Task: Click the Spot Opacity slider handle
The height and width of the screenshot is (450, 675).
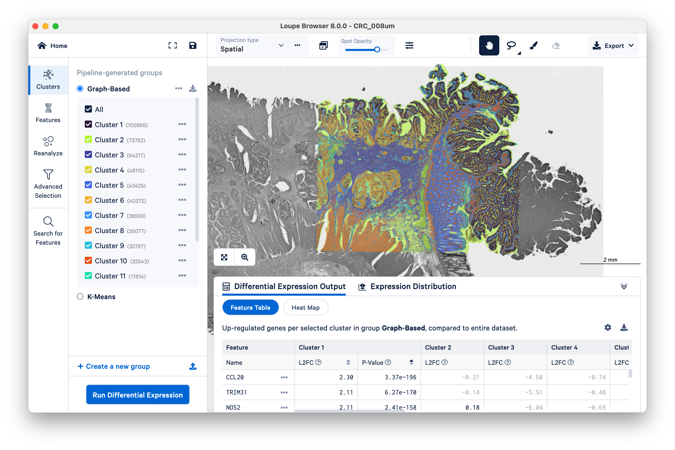Action: pos(377,50)
